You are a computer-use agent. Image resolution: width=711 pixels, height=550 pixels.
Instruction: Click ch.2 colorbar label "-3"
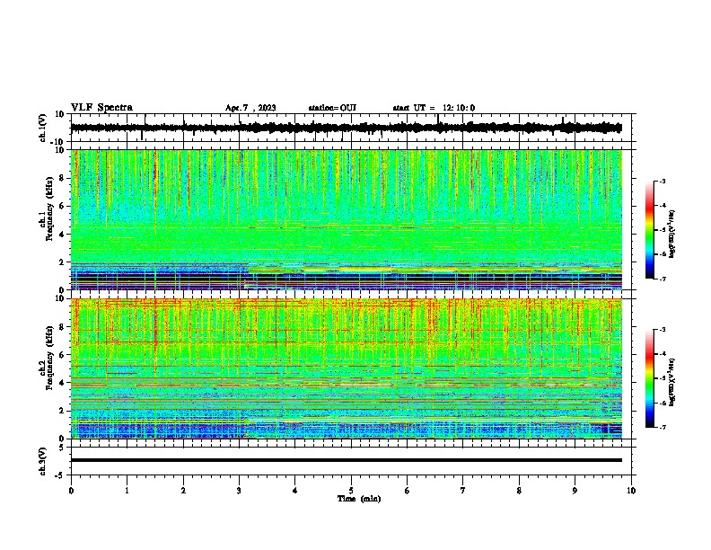(662, 330)
